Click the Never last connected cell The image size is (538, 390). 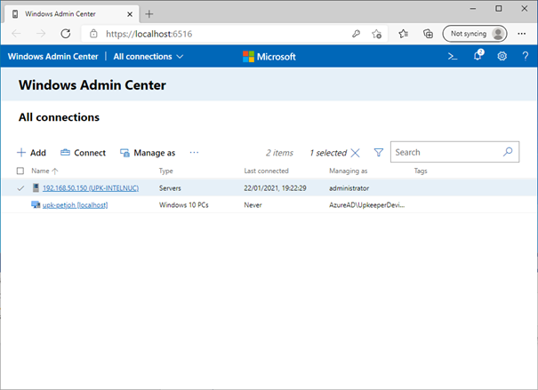click(253, 205)
